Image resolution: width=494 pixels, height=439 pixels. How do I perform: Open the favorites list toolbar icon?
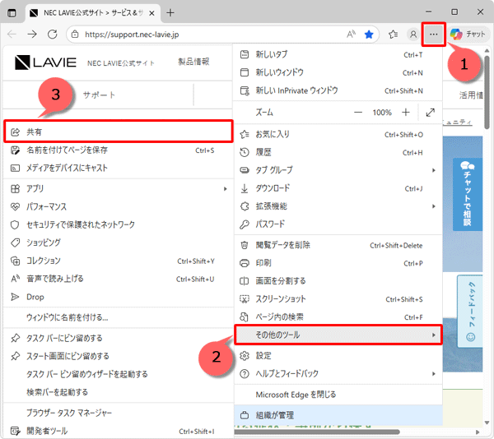[x=393, y=35]
